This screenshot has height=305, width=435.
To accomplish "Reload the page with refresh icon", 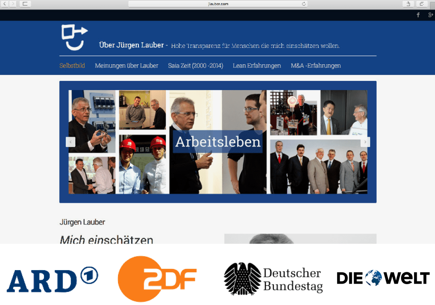I will [304, 4].
